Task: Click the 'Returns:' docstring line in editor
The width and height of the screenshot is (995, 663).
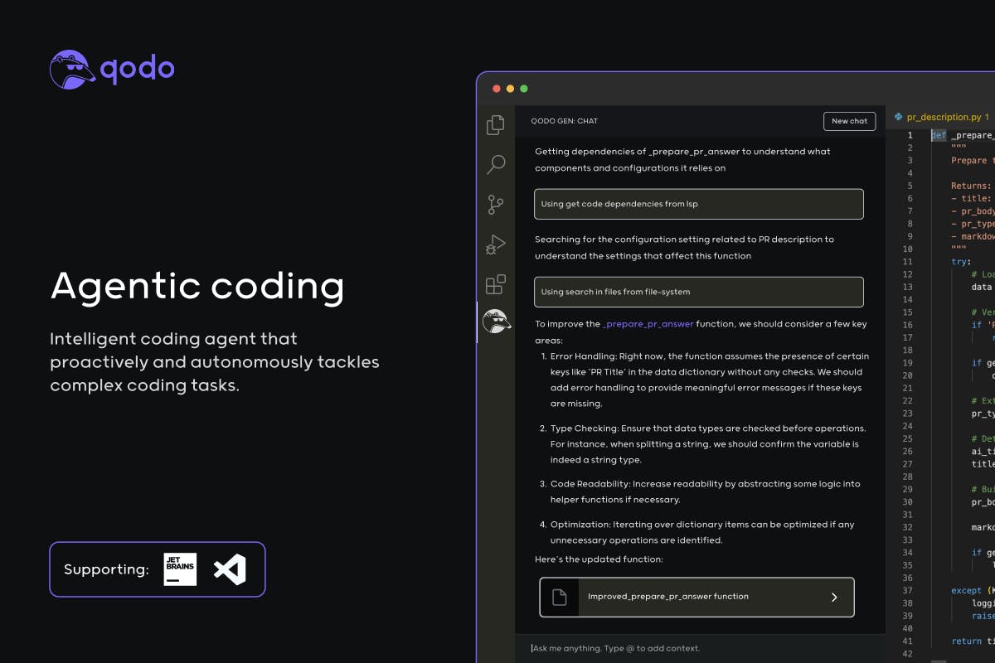Action: [x=970, y=186]
